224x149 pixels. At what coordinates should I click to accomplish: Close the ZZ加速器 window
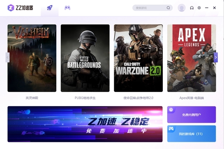[214, 8]
